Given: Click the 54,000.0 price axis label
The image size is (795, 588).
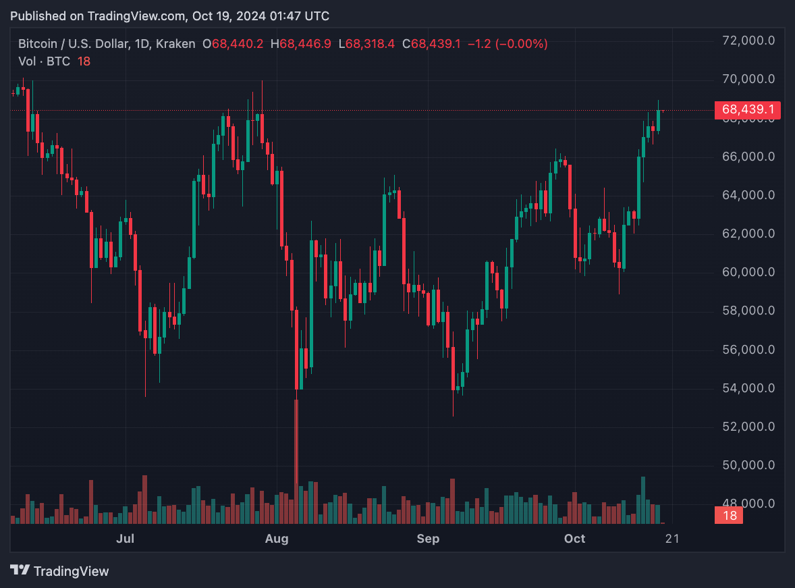Looking at the screenshot, I should click(748, 388).
